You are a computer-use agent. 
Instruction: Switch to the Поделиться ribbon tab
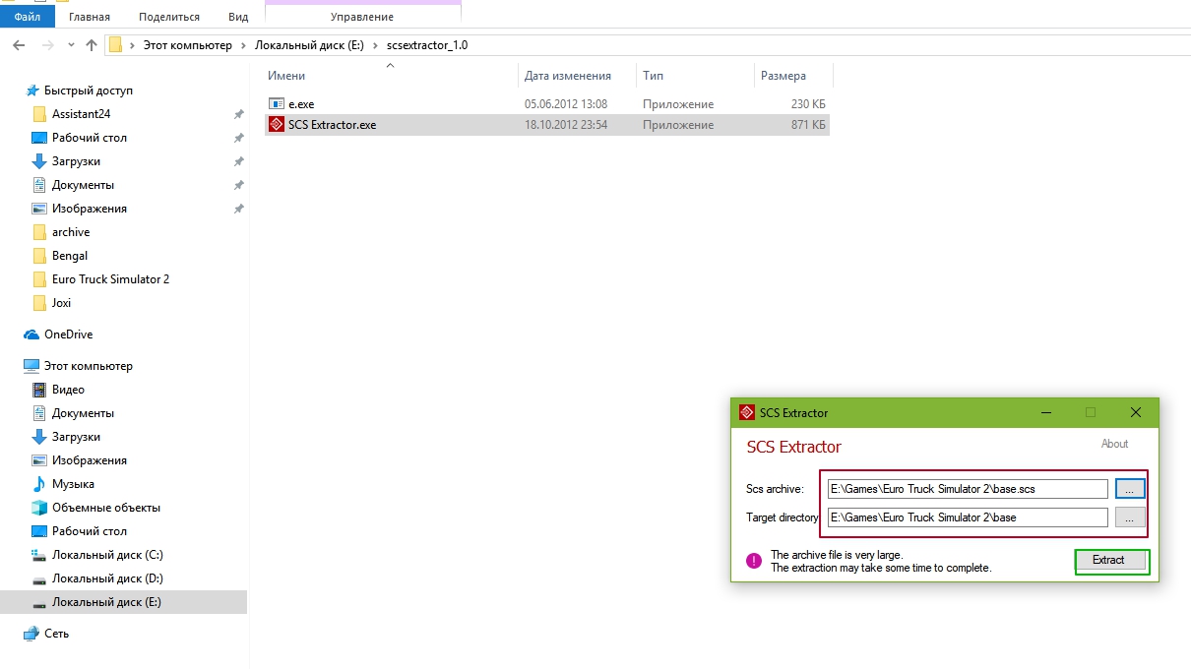click(169, 17)
